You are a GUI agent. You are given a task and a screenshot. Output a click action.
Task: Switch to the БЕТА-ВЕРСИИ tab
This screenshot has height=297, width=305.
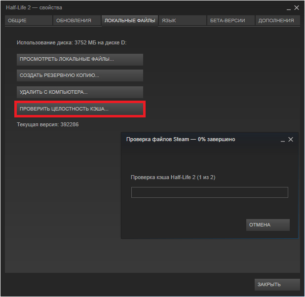tap(230, 20)
